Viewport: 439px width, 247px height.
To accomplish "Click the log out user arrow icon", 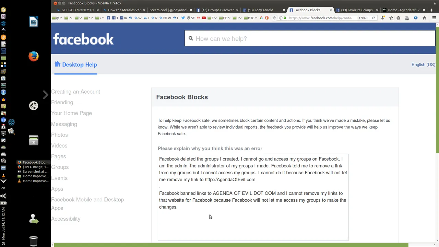I will [34, 219].
